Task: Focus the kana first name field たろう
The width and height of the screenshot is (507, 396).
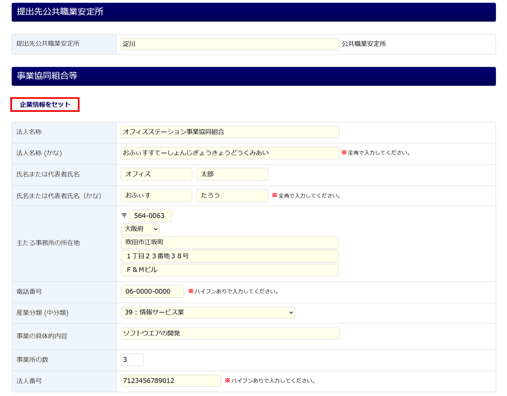Action: coord(232,196)
